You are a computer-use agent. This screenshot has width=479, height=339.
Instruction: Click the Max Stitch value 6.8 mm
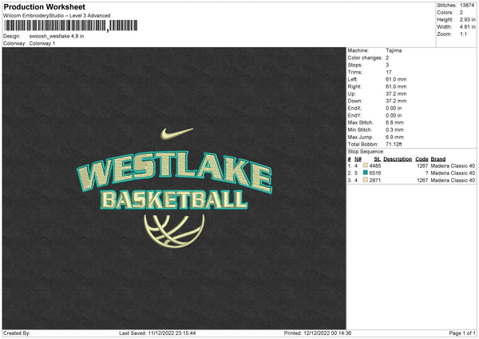pyautogui.click(x=394, y=122)
